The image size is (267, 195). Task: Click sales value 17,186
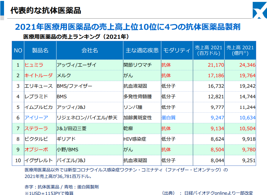point(216,75)
